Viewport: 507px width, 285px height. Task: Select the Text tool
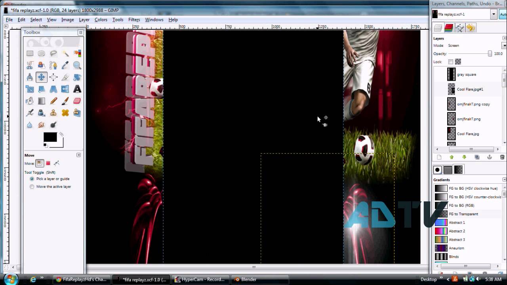77,89
